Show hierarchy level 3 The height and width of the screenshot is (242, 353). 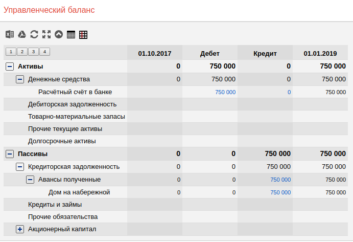33,52
